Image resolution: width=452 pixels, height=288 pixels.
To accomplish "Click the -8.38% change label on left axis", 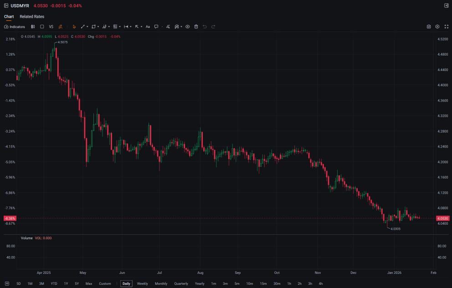I will point(10,219).
